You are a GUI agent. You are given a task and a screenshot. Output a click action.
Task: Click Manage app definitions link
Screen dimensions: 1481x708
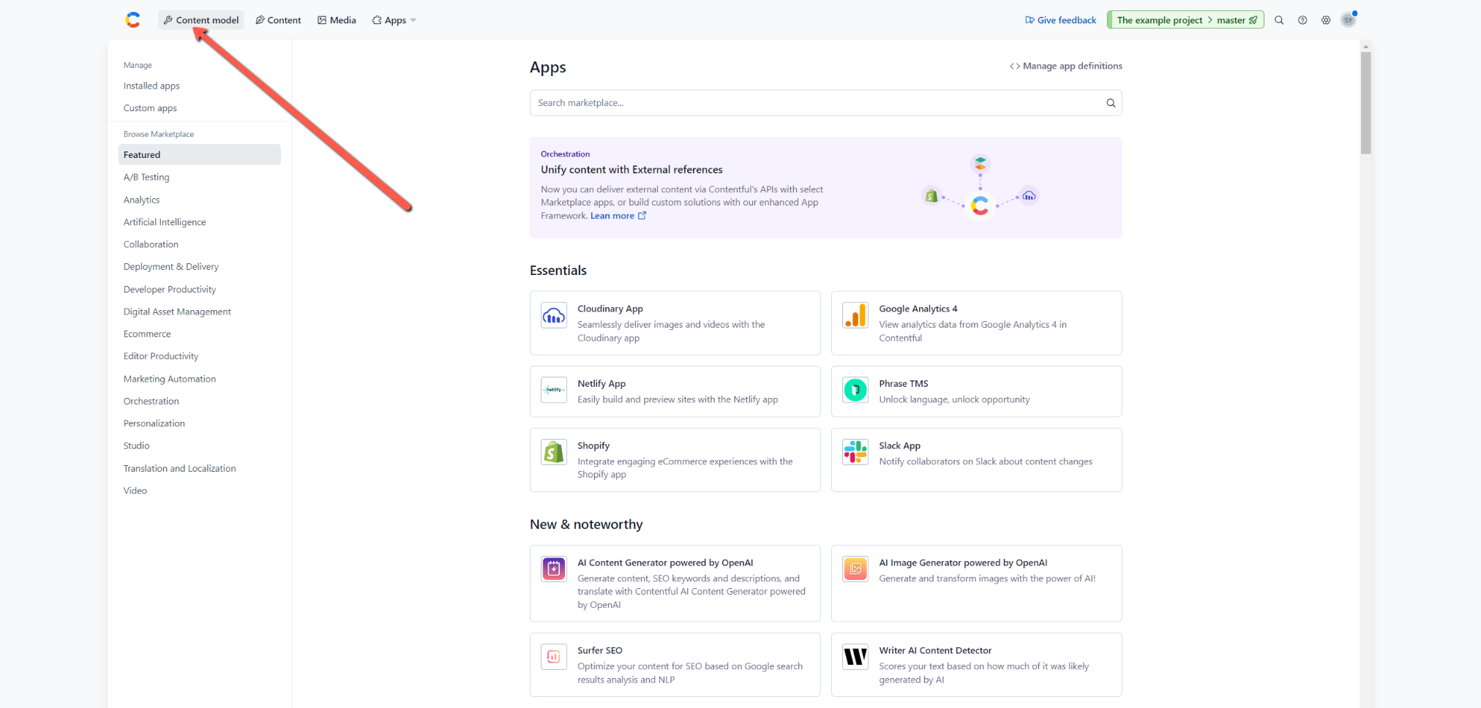click(x=1065, y=66)
